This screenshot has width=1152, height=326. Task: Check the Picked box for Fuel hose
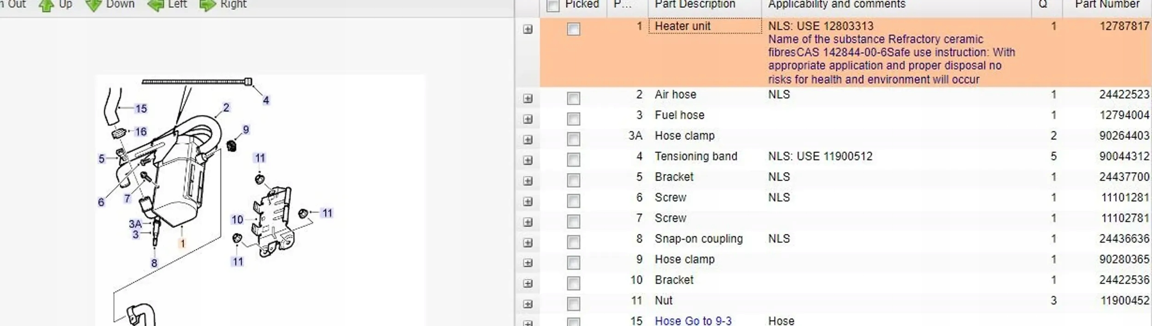click(x=573, y=119)
